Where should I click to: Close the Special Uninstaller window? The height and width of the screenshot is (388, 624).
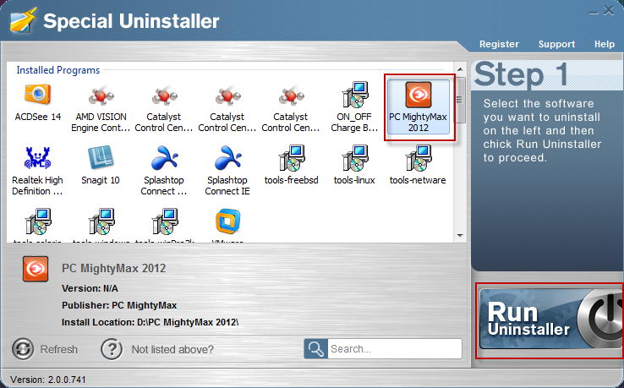tap(608, 11)
